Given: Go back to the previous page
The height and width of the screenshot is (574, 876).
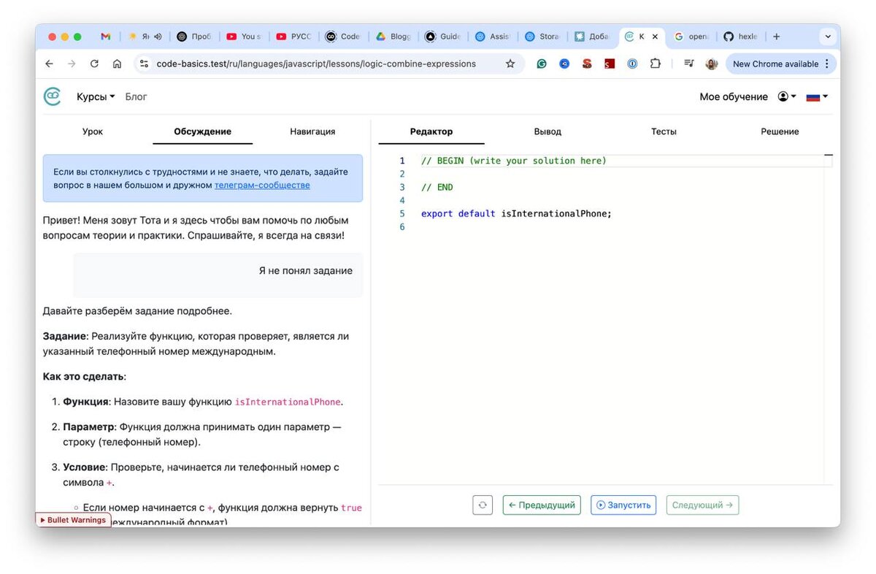Looking at the screenshot, I should 49,64.
